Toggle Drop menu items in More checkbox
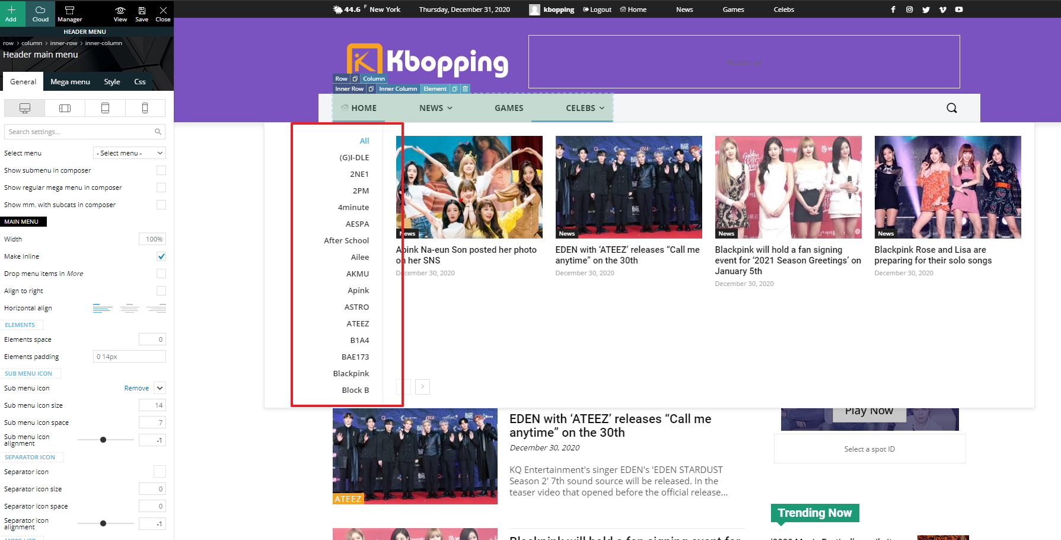Screen dimensions: 1061x540 pos(161,274)
